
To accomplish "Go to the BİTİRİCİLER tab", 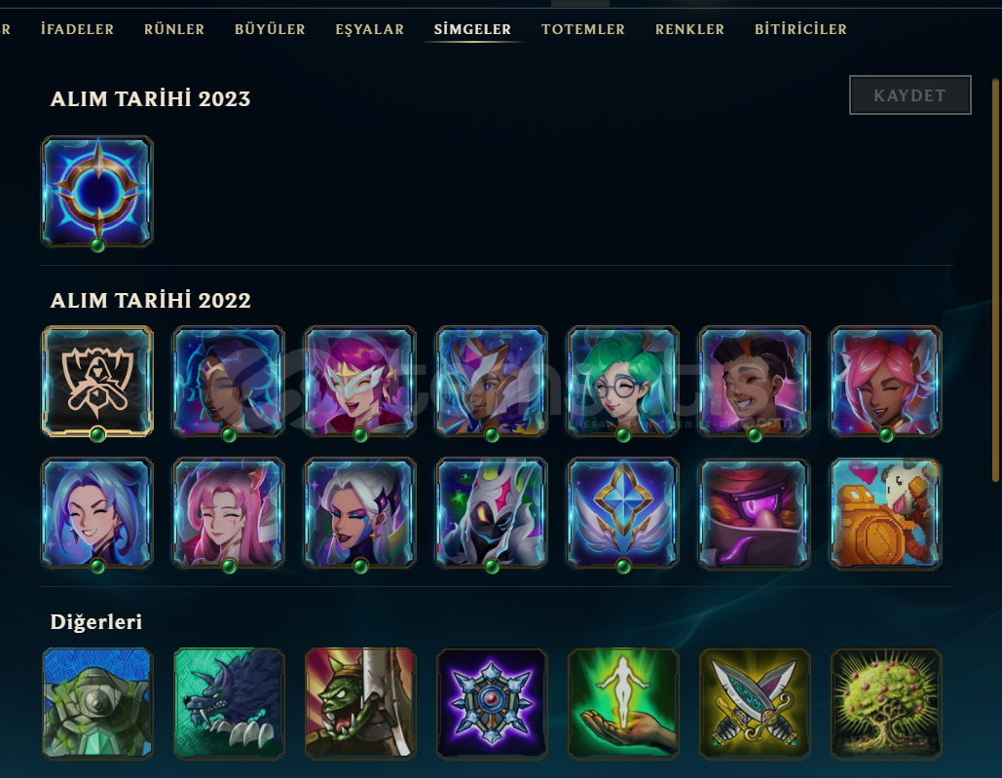I will click(800, 29).
